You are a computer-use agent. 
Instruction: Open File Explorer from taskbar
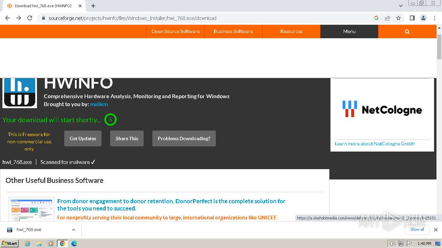click(x=39, y=244)
